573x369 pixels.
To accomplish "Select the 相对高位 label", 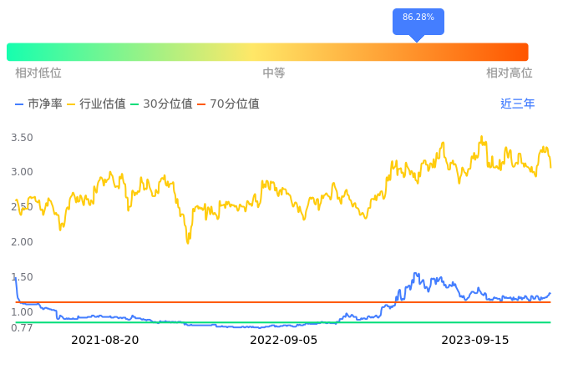I will tap(509, 73).
